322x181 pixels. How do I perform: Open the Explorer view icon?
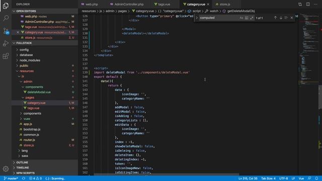(x=6, y=6)
